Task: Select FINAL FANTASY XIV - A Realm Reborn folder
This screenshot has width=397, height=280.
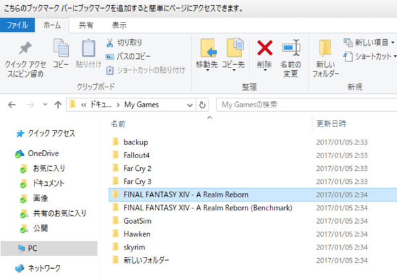Action: coord(186,195)
